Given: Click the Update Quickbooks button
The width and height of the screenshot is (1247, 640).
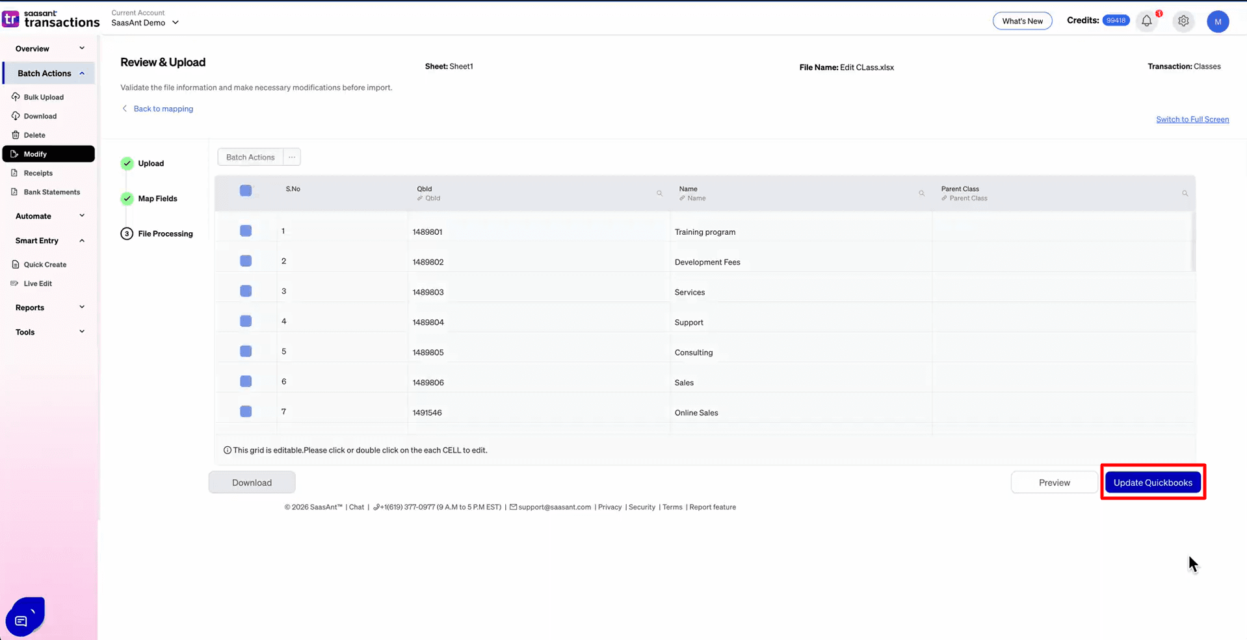Looking at the screenshot, I should coord(1152,482).
